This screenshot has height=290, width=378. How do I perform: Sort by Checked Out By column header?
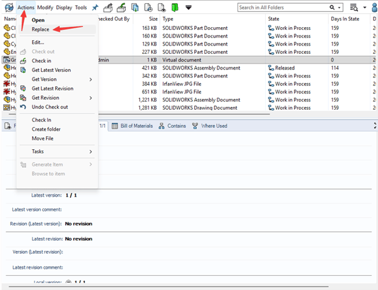point(115,19)
